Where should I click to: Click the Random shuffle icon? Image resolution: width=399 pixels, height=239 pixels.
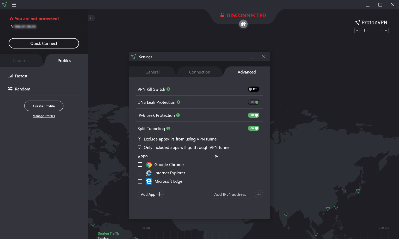pyautogui.click(x=10, y=89)
